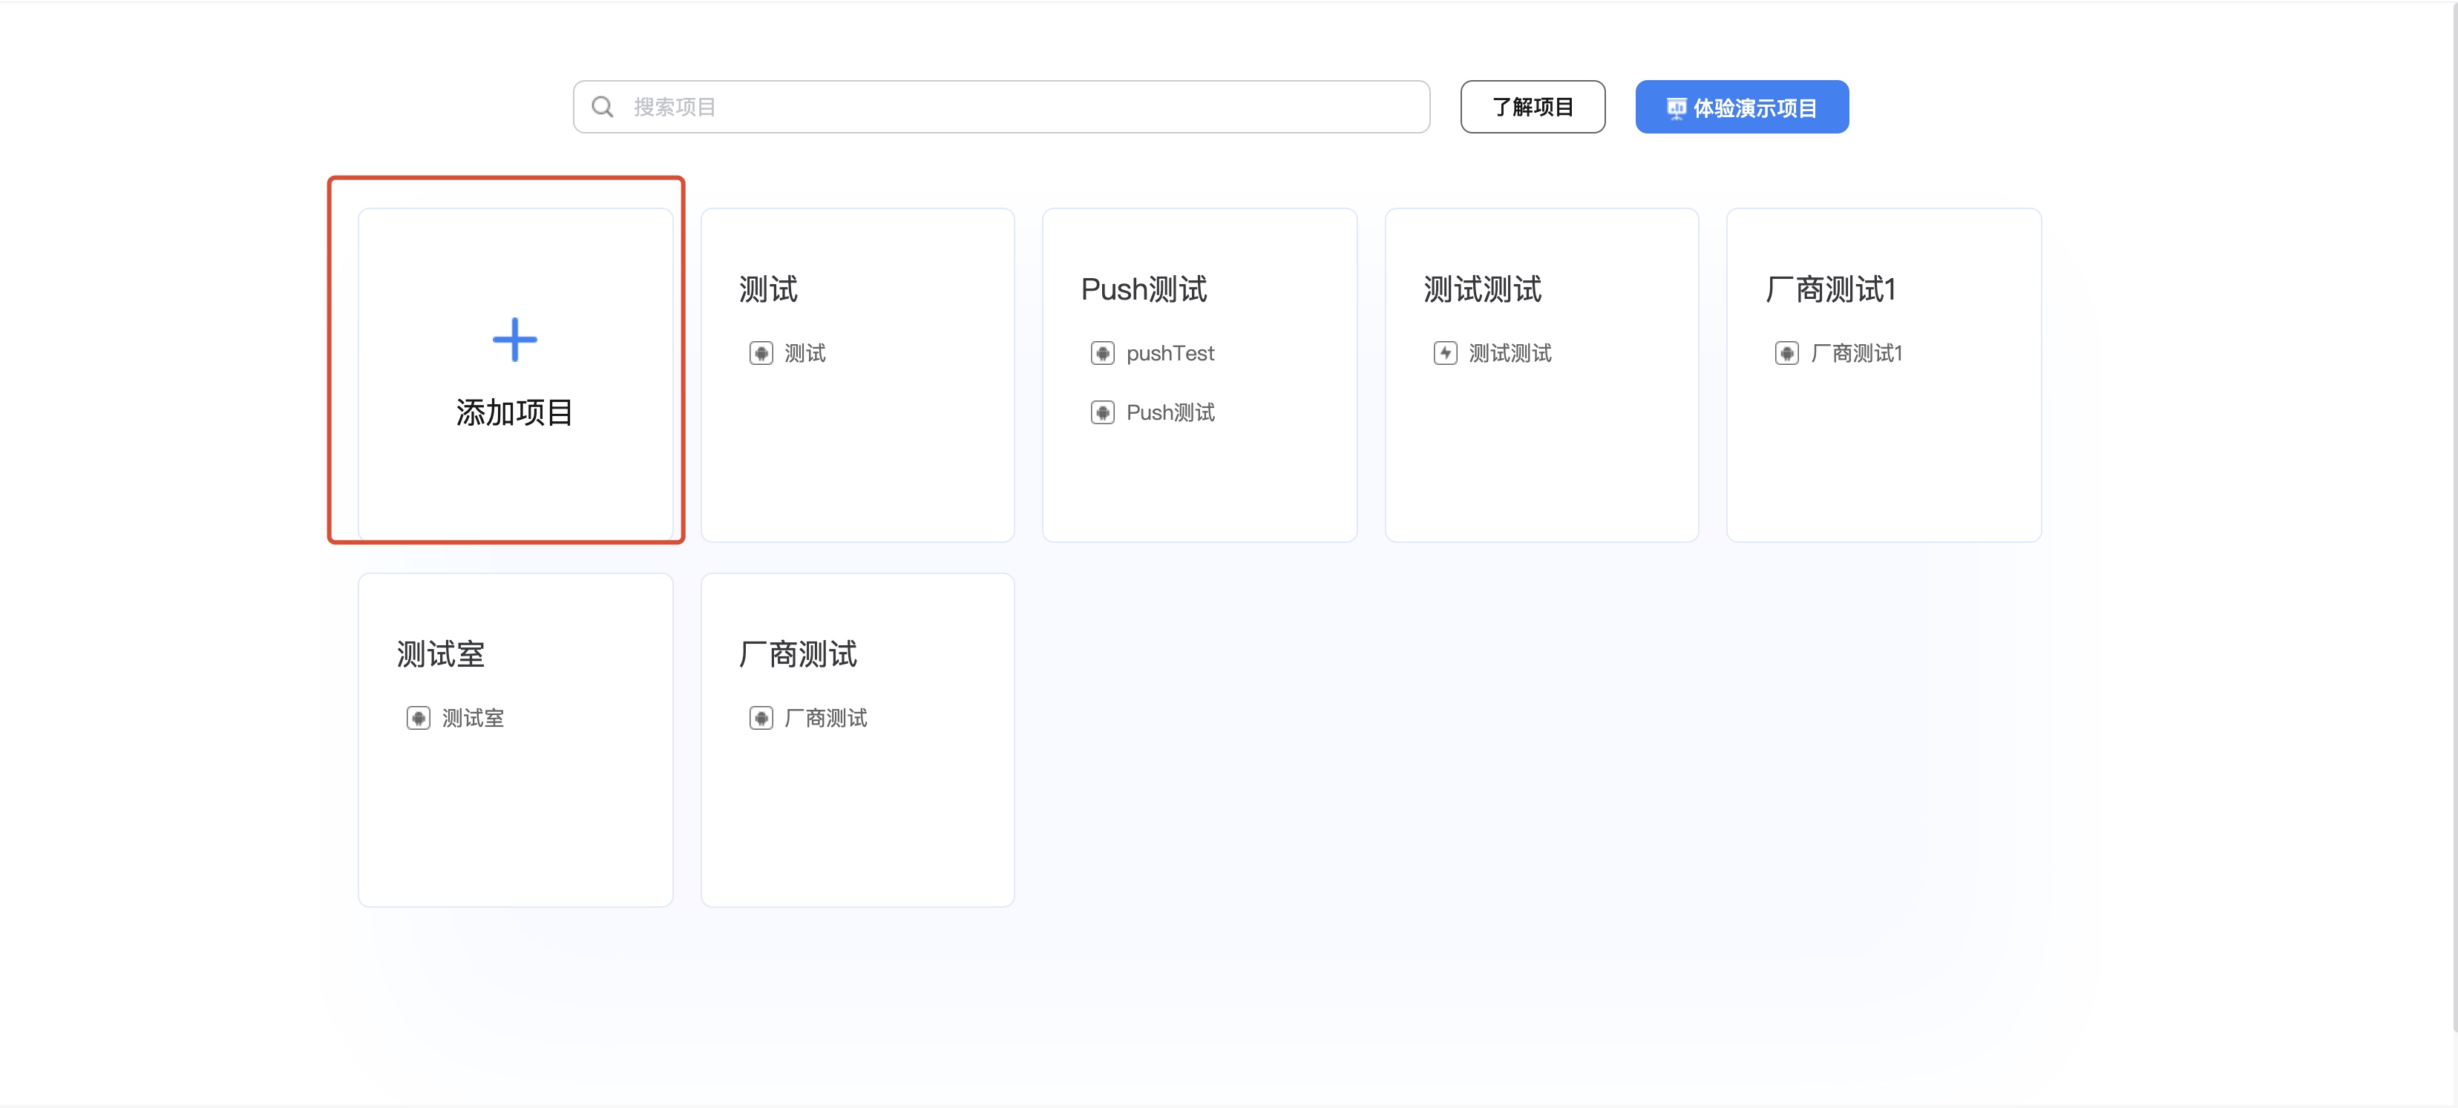Select 测试 app name in 测试 card
This screenshot has width=2458, height=1108.
pos(804,354)
